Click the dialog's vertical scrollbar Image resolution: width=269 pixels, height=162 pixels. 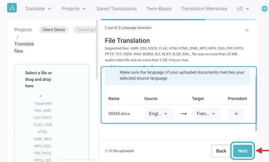[256, 104]
